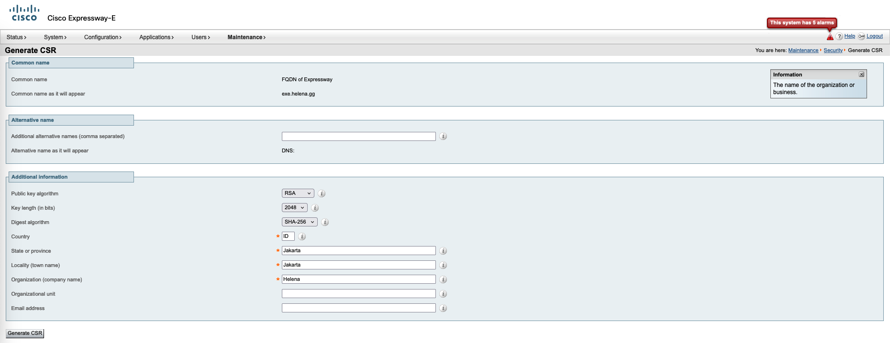Open the Public key algorithm RSA dropdown
The image size is (890, 343).
[298, 193]
